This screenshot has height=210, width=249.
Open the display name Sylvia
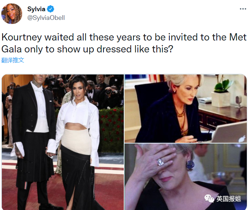tap(36, 9)
